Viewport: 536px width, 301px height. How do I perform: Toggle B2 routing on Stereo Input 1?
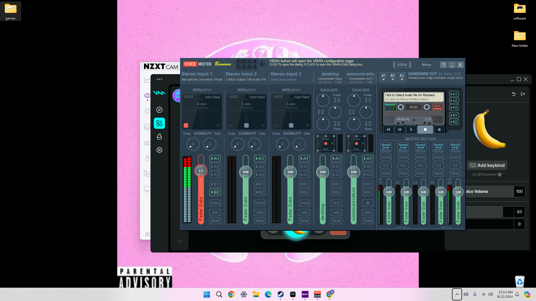coord(215,192)
